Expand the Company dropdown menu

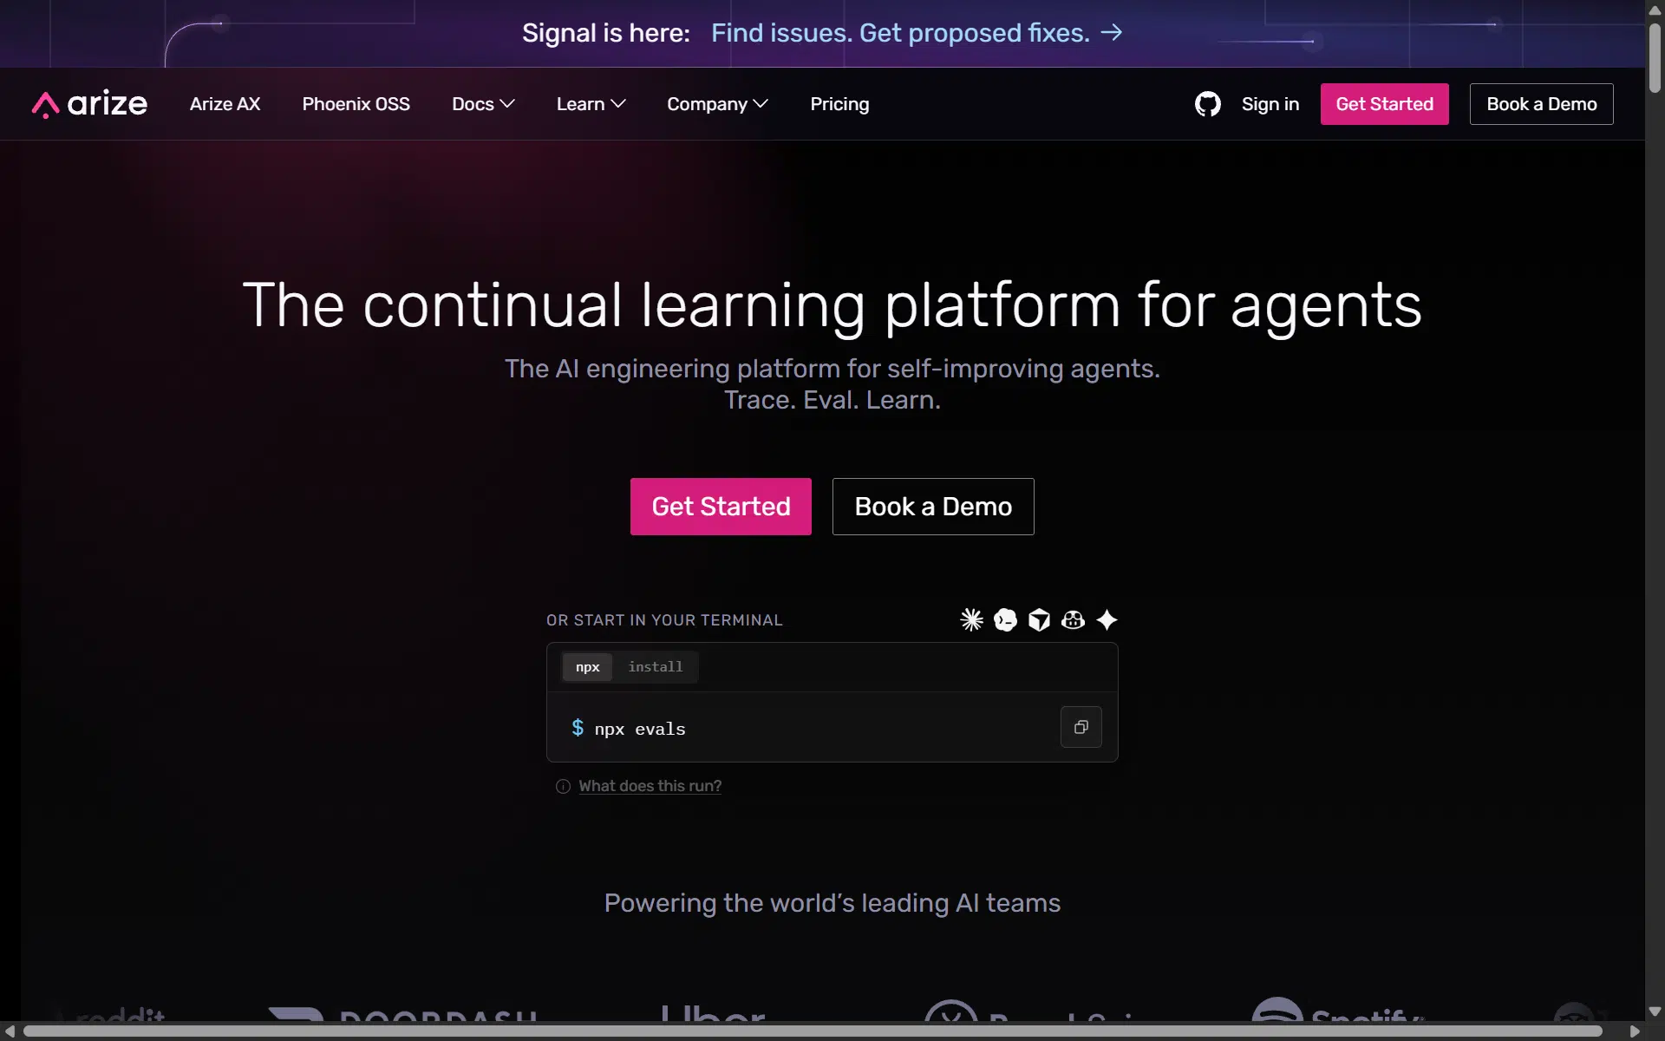717,104
